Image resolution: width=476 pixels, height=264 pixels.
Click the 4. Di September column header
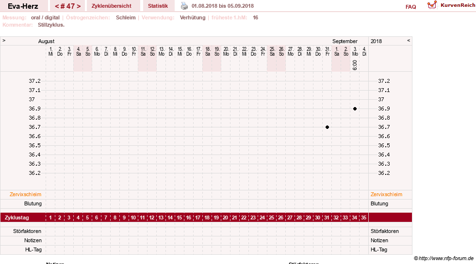pos(364,51)
